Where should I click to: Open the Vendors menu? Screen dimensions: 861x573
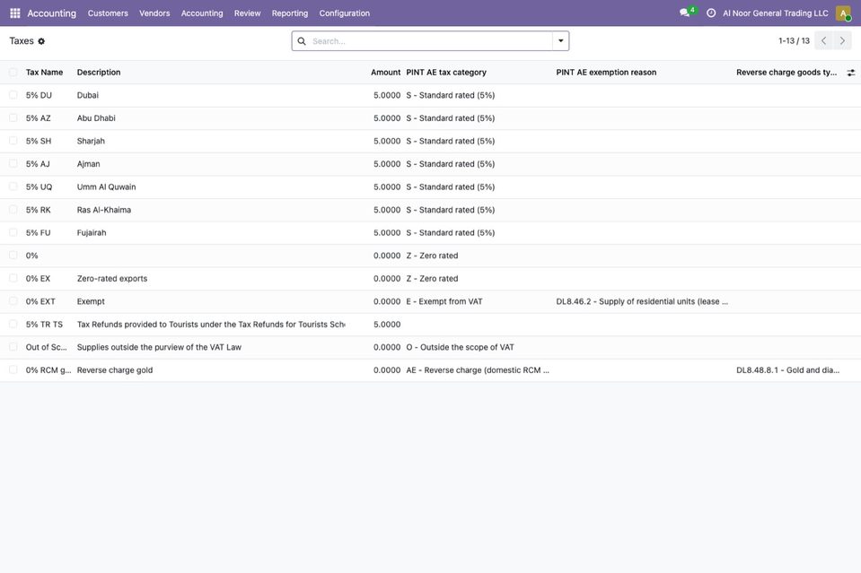coord(154,13)
